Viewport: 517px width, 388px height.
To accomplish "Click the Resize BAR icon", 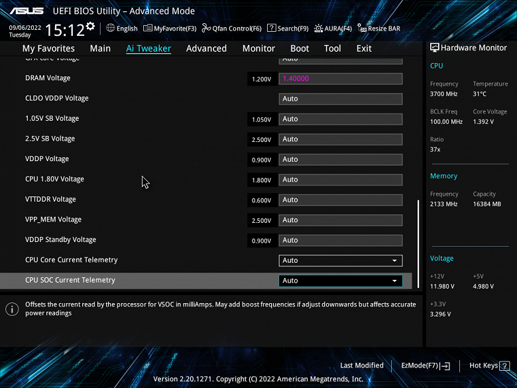I will [x=362, y=29].
